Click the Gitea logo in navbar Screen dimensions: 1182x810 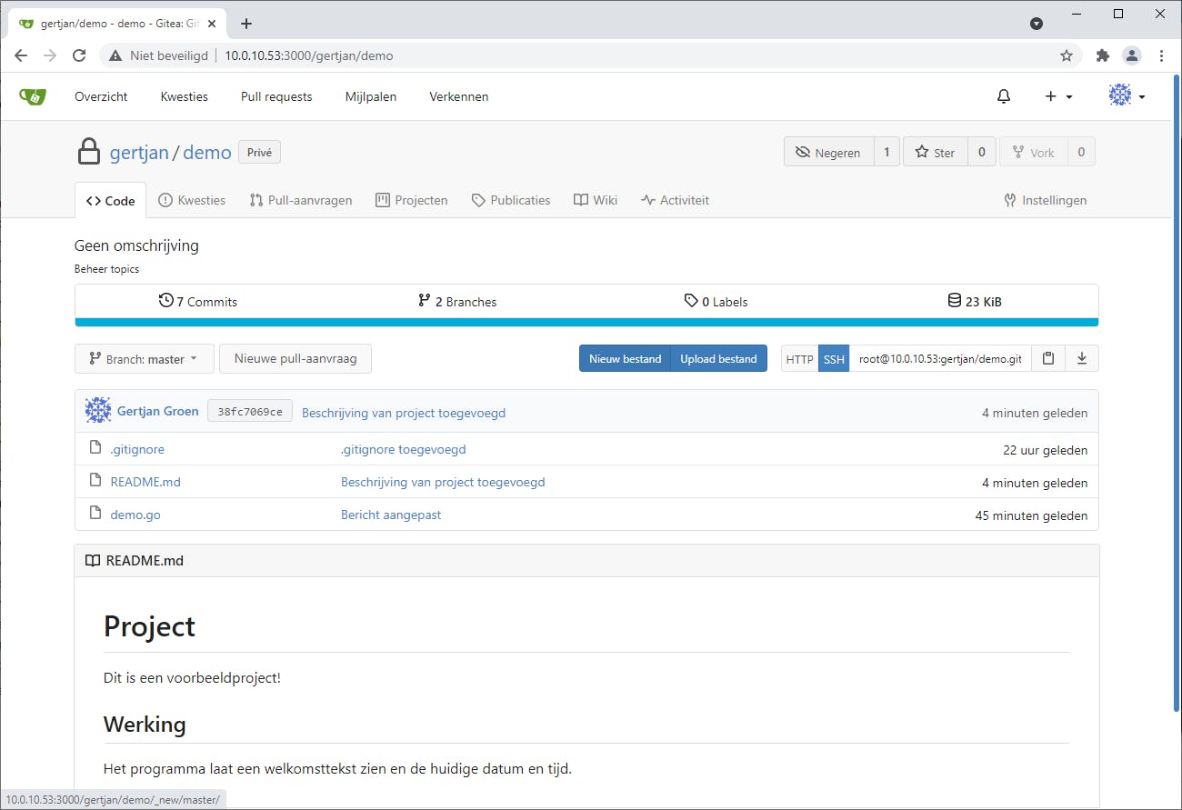click(32, 96)
